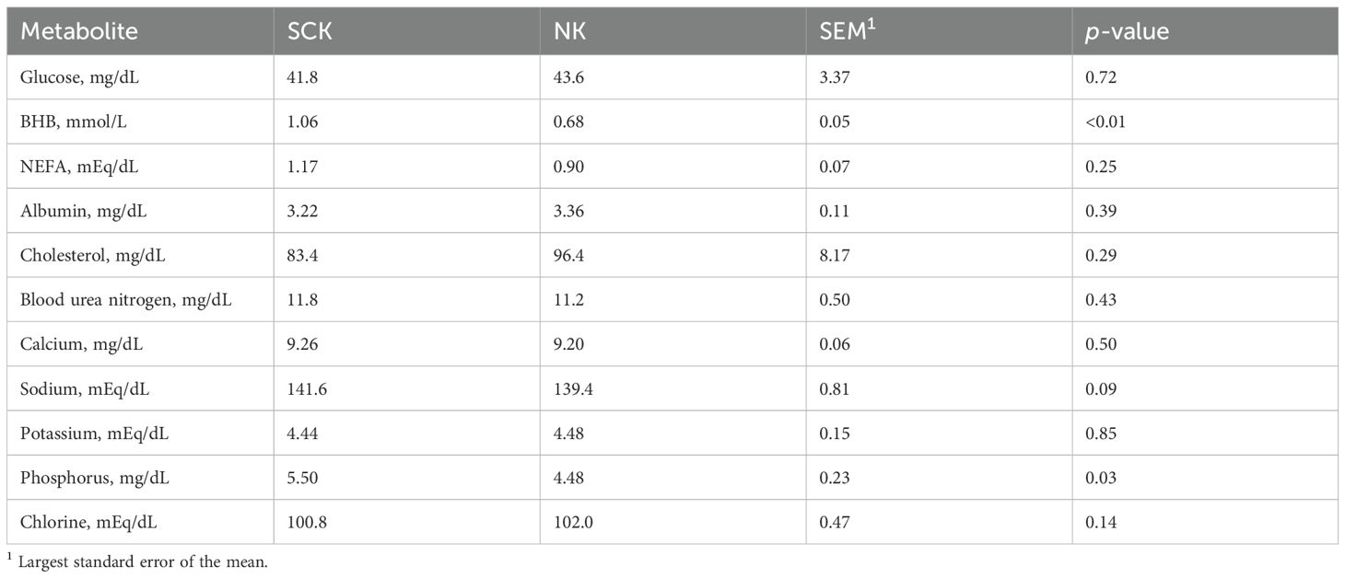Select the Potassium p-value 0.85
The image size is (1345, 578).
coord(1098,433)
